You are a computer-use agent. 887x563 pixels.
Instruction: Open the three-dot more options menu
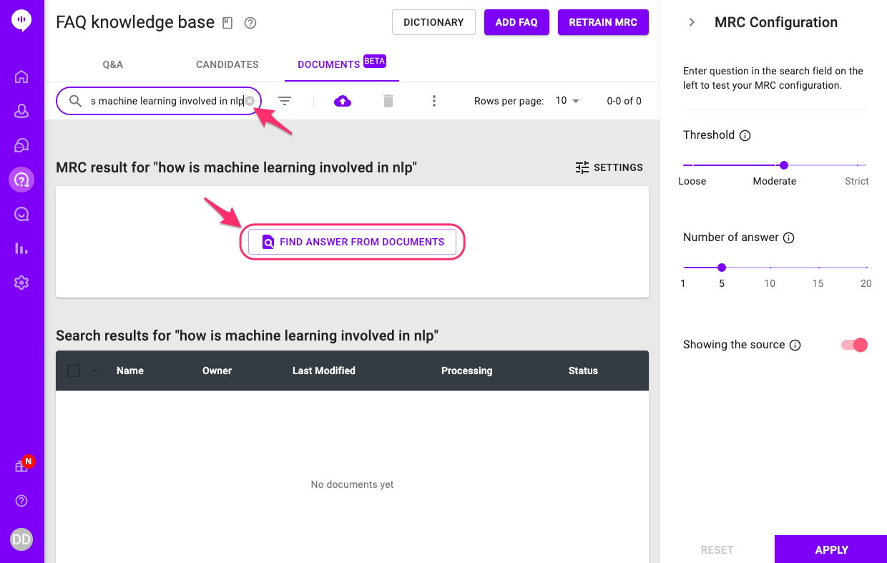pyautogui.click(x=434, y=101)
